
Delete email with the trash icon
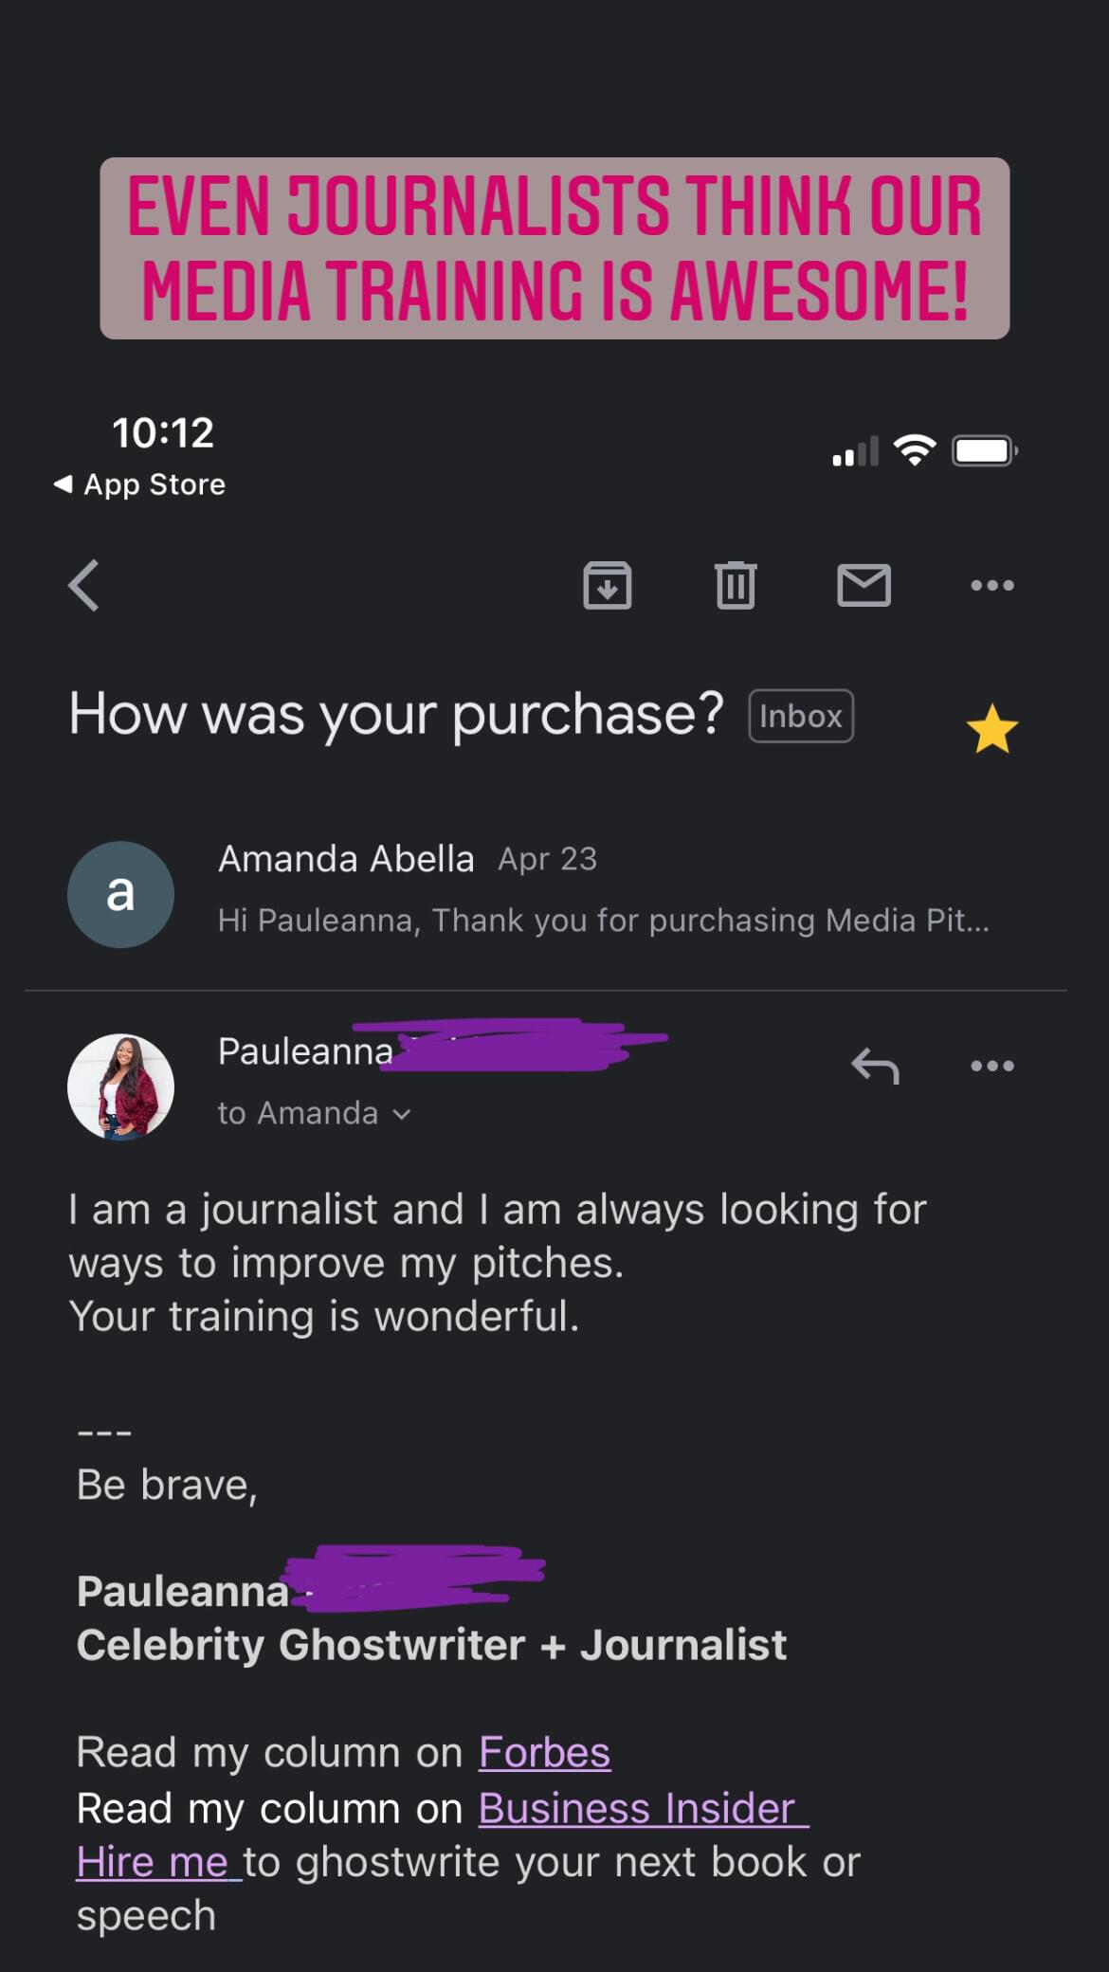coord(736,585)
